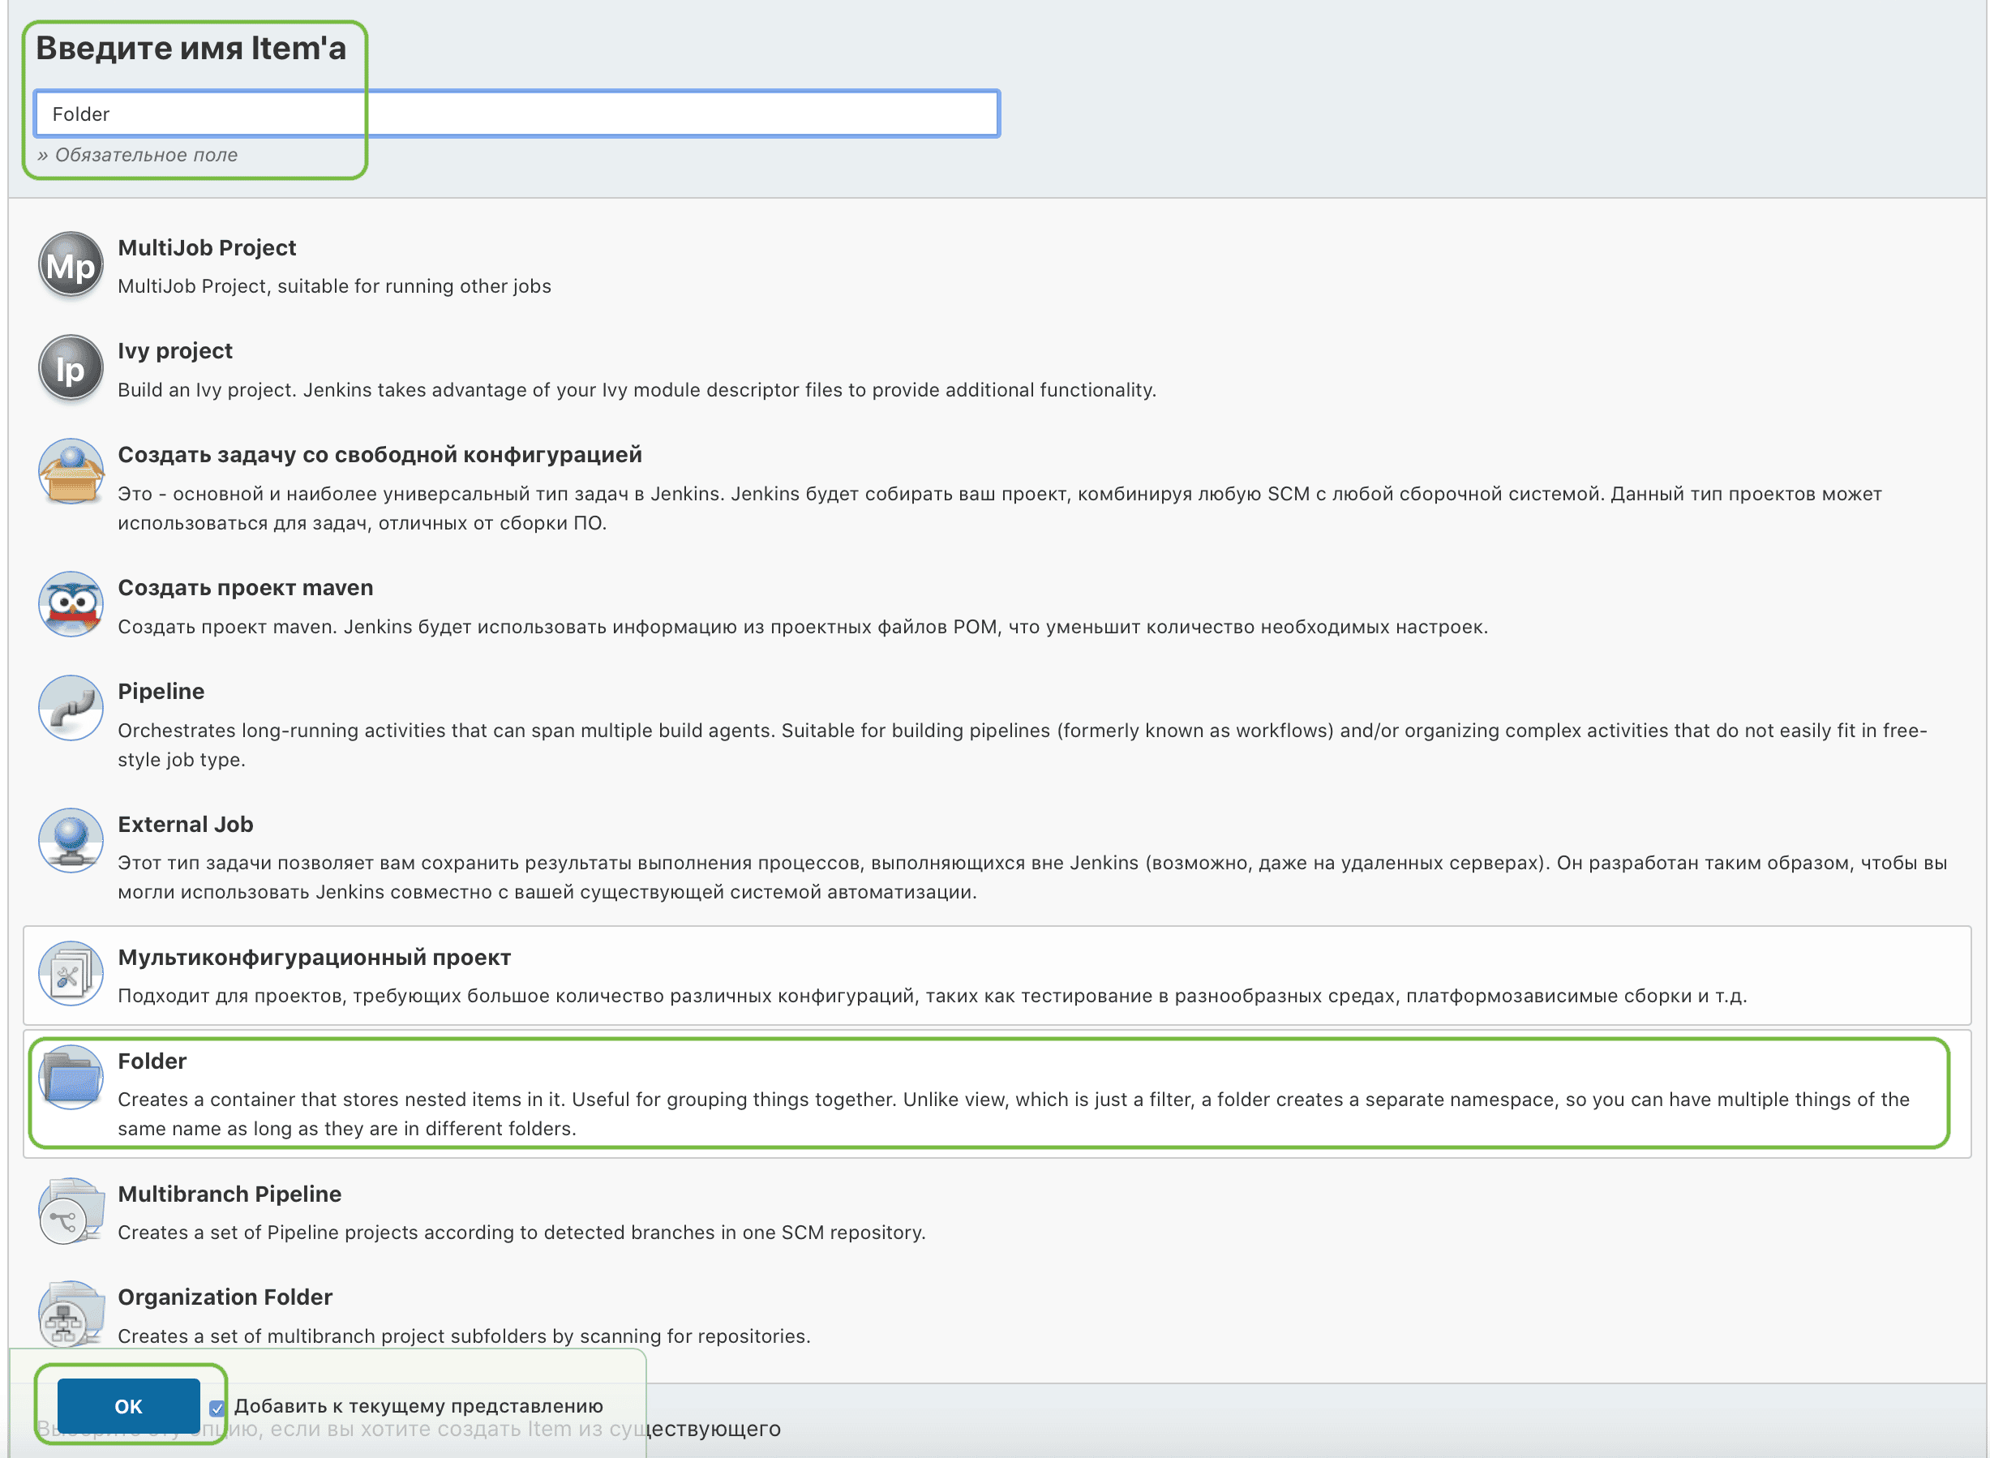Select the Organization Folder icon
This screenshot has height=1458, width=1990.
click(x=71, y=1314)
